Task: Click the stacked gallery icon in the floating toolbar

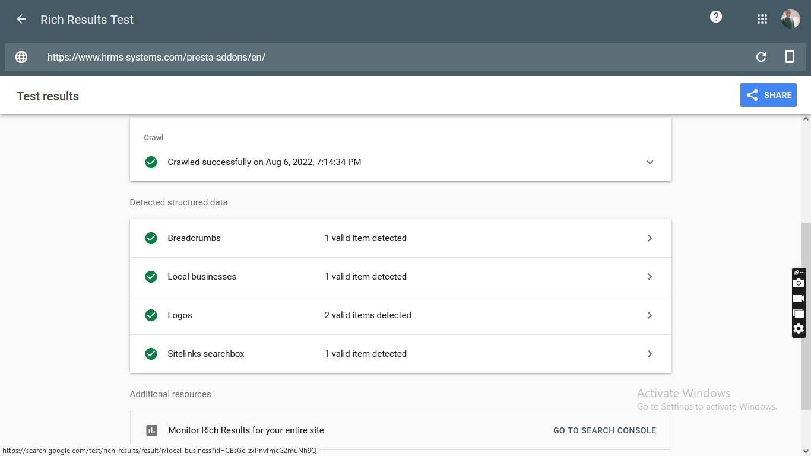Action: [x=799, y=313]
